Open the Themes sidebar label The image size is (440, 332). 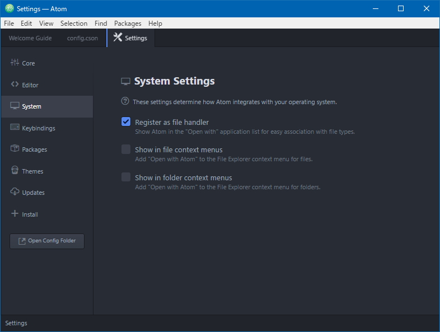click(x=32, y=171)
